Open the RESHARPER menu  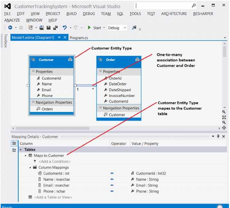(203, 14)
